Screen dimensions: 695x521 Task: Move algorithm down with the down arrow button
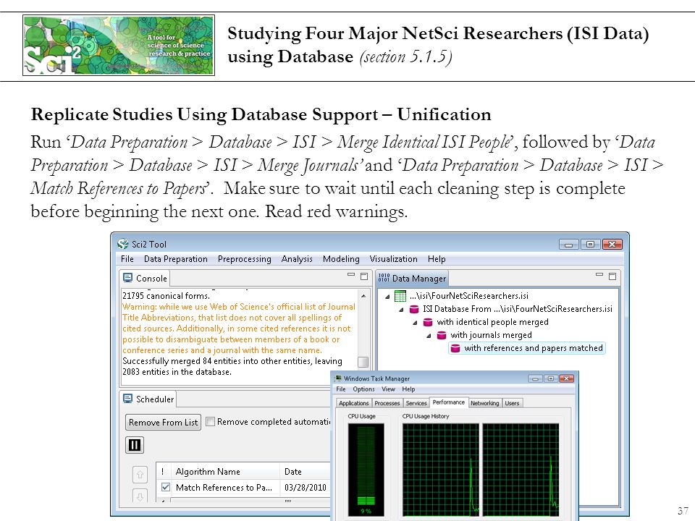[x=140, y=495]
